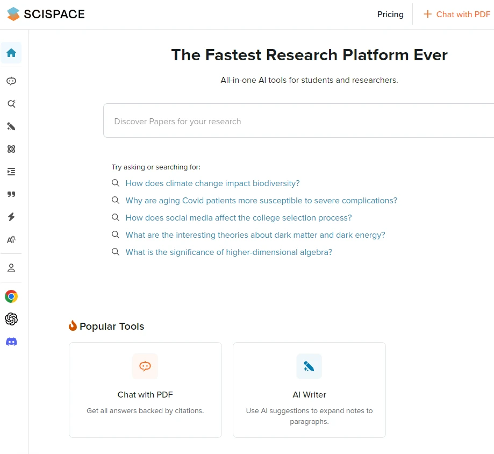Open the citation quotes sidebar icon
Image resolution: width=494 pixels, height=454 pixels.
point(11,194)
